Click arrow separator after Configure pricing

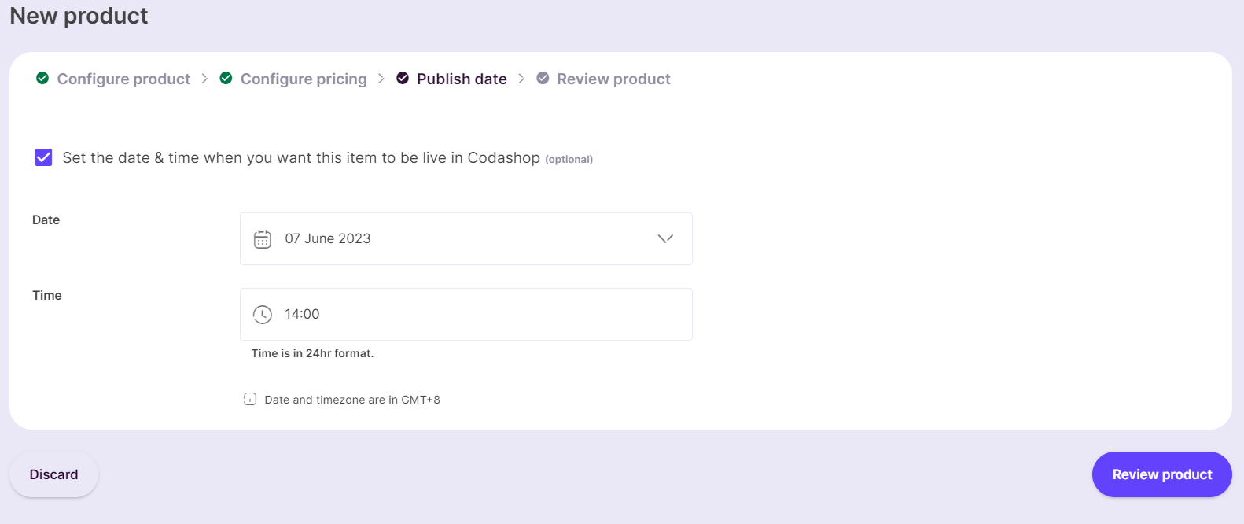381,79
